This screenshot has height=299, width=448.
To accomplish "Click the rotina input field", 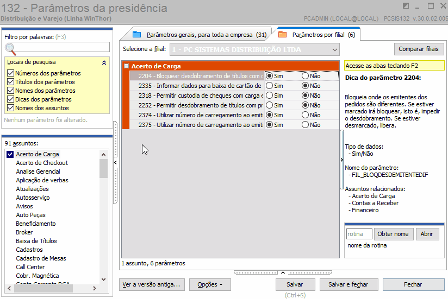I will [x=359, y=234].
